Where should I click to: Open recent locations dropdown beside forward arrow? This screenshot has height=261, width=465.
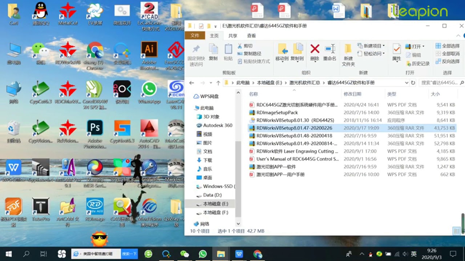point(210,83)
